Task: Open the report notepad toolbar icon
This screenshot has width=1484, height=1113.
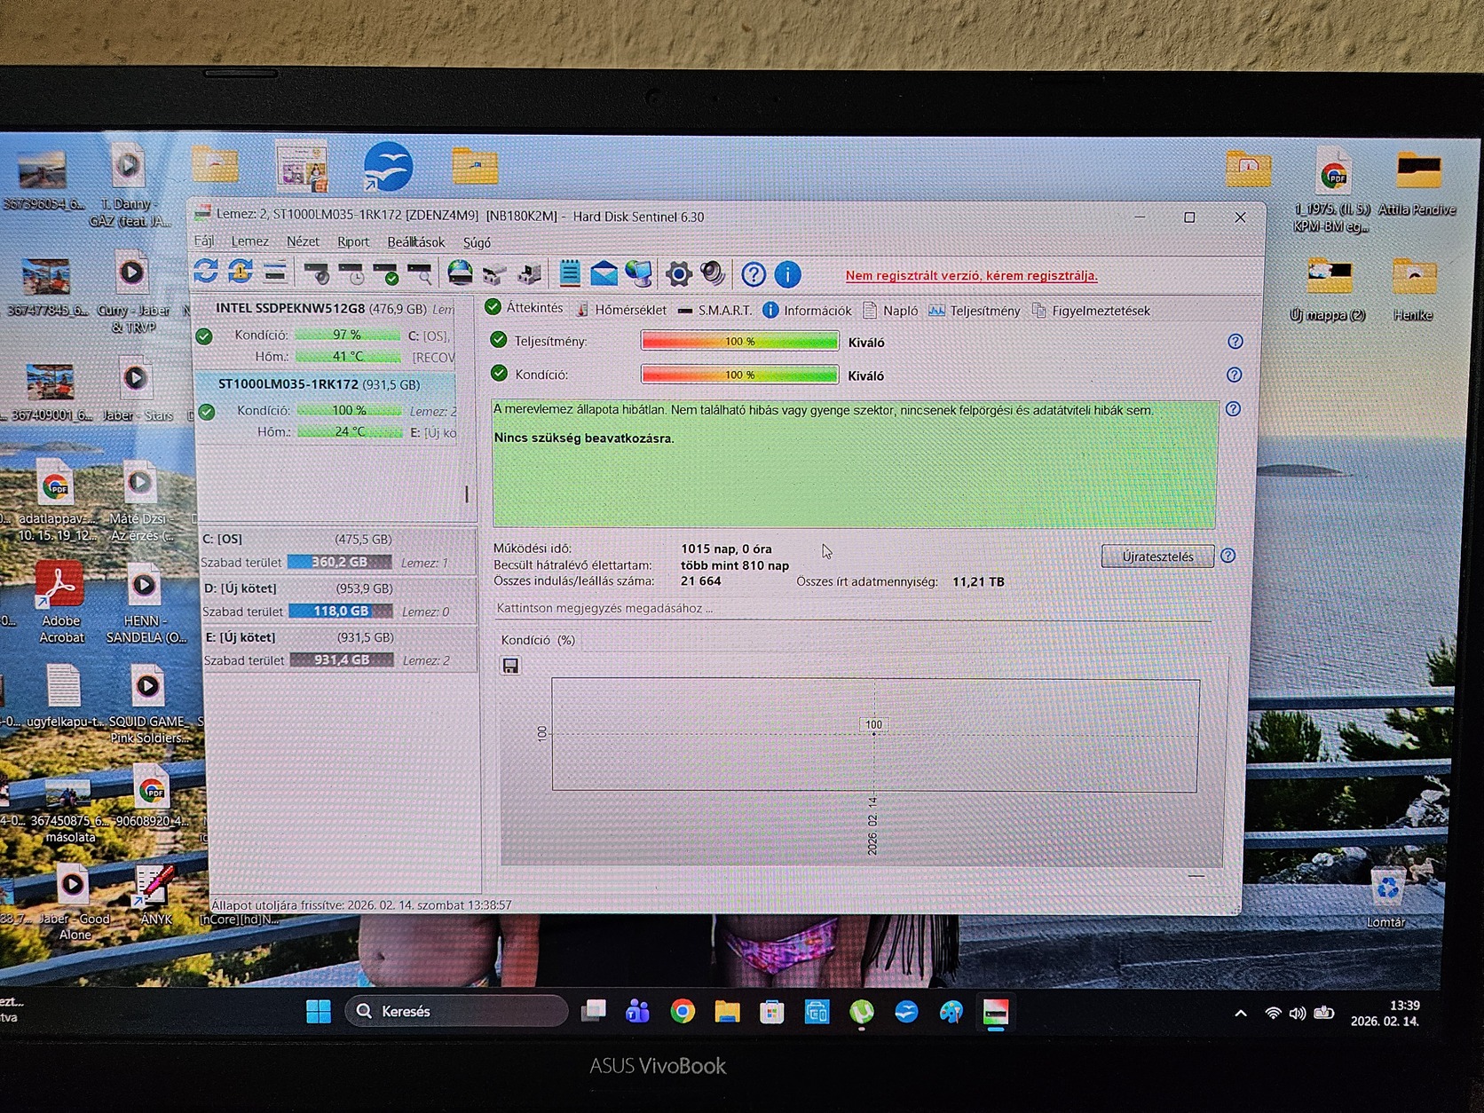Action: tap(570, 273)
